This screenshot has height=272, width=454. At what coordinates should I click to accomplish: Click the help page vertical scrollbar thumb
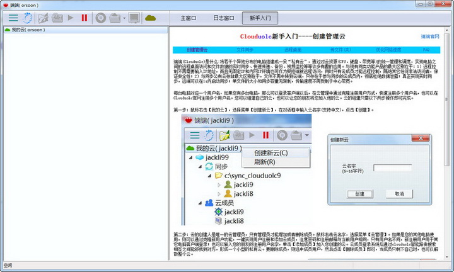pos(446,99)
